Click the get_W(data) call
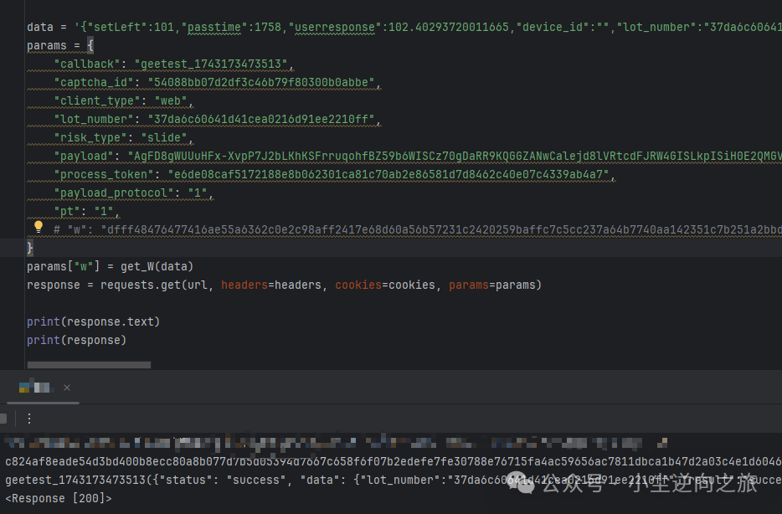This screenshot has height=514, width=782. tap(157, 267)
